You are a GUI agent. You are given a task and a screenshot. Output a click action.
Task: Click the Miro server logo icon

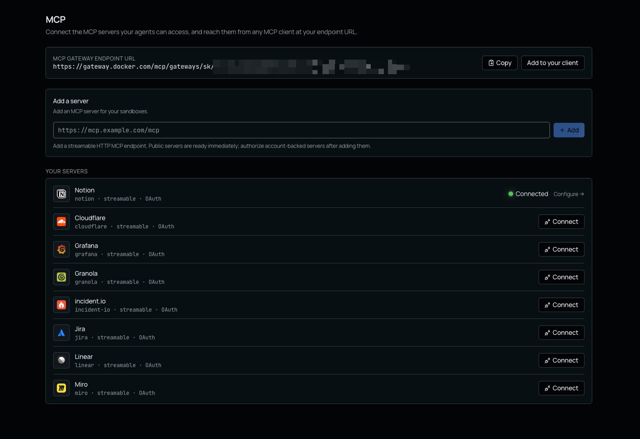pyautogui.click(x=61, y=389)
